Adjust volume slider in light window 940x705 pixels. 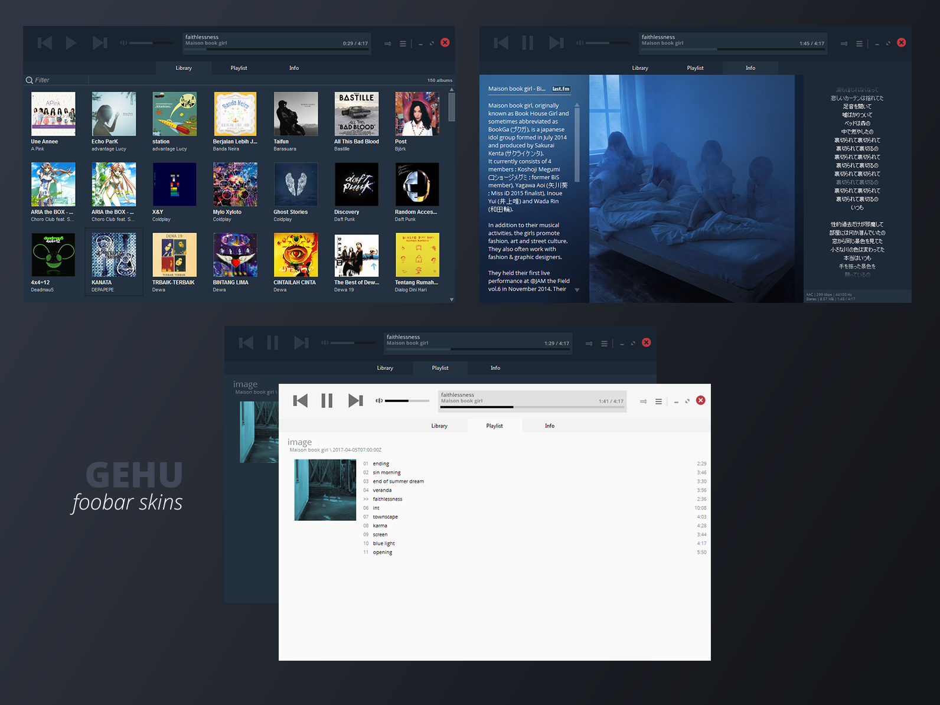pyautogui.click(x=407, y=401)
